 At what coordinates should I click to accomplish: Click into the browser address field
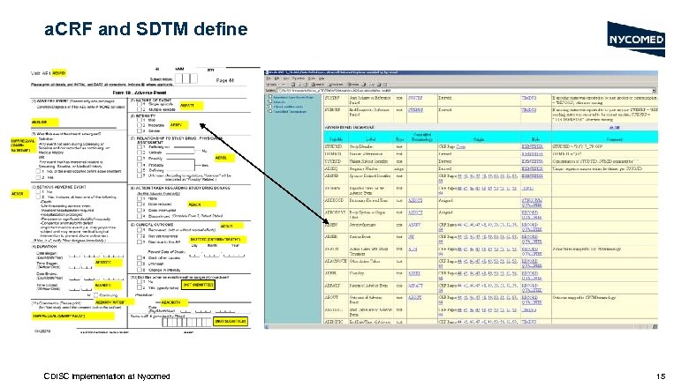coord(464,90)
